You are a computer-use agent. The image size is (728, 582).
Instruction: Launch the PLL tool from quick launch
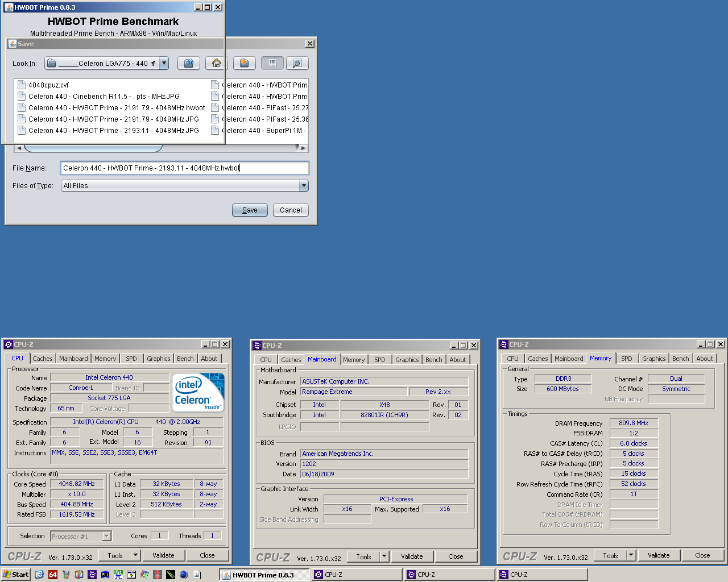(105, 575)
